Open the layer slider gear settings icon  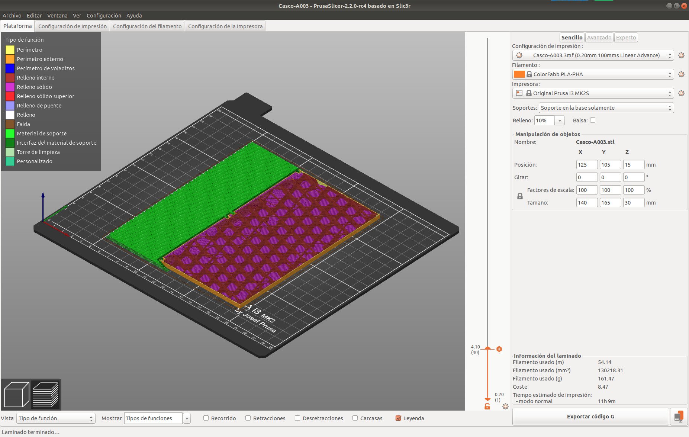click(505, 407)
